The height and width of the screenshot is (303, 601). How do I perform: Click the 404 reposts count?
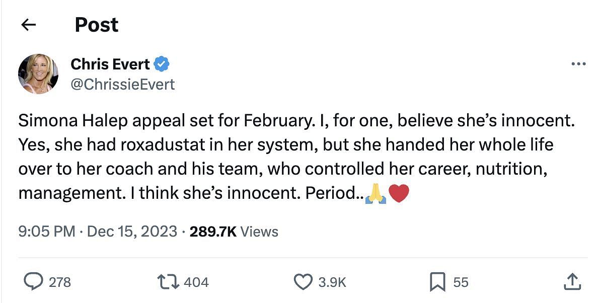196,282
